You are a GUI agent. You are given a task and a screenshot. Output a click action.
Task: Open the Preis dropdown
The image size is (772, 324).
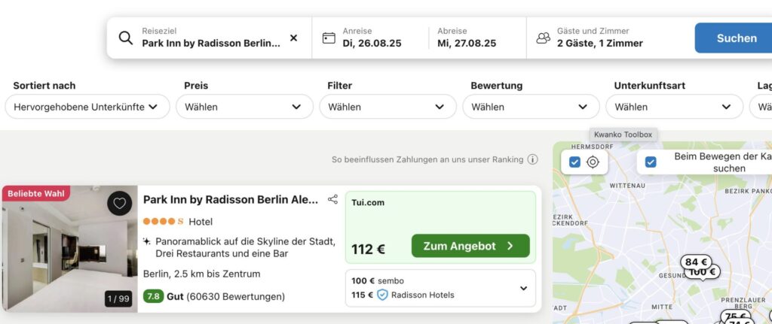click(x=244, y=107)
